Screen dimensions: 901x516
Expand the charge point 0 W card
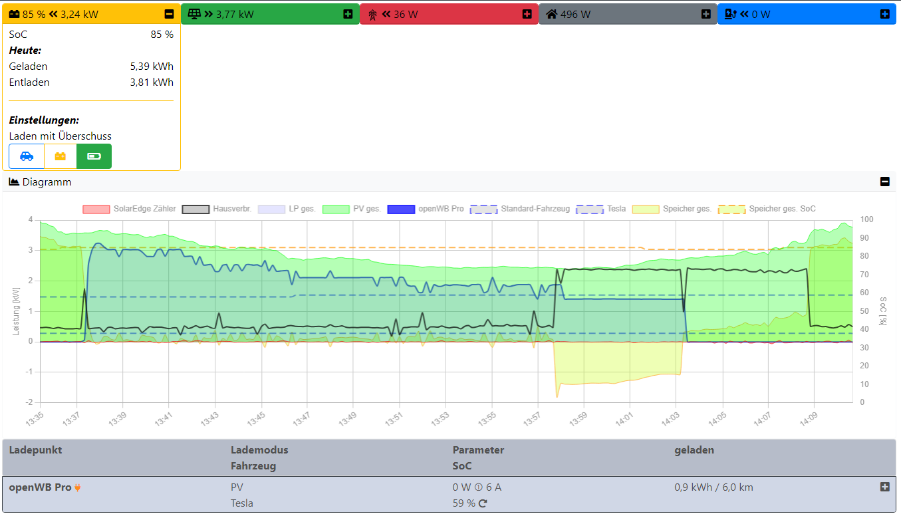tap(884, 14)
